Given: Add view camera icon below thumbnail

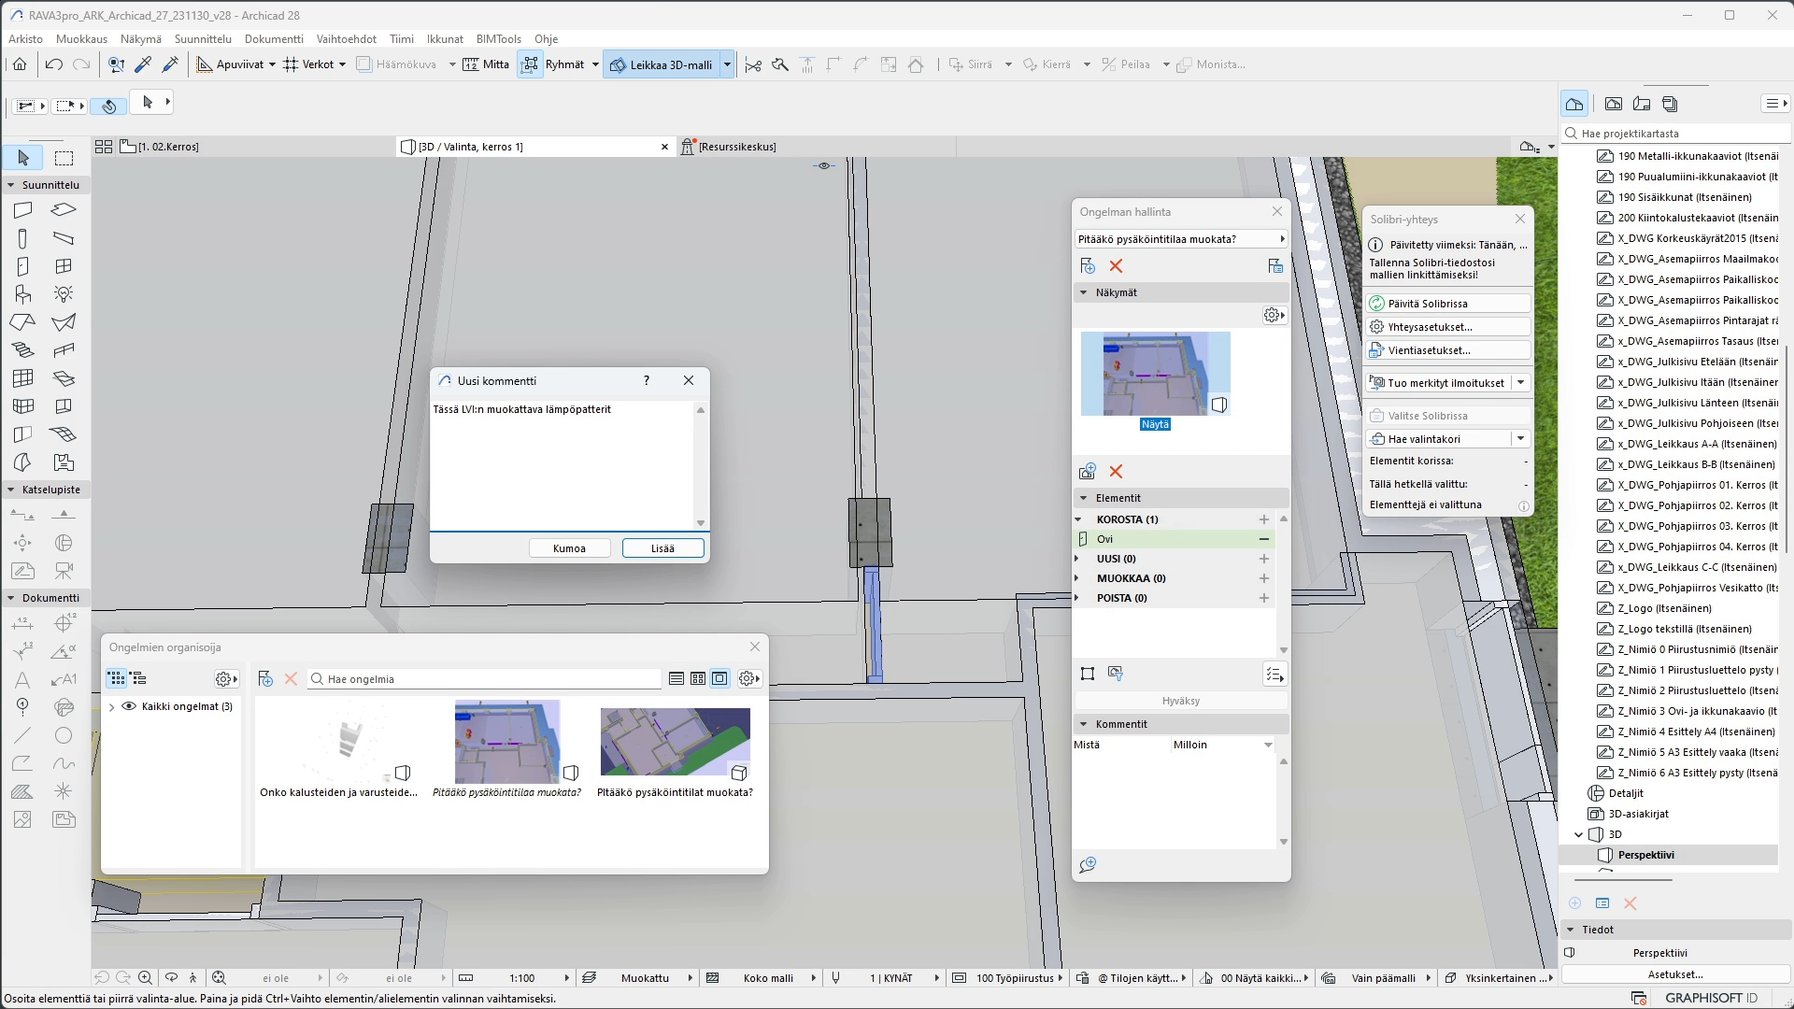Looking at the screenshot, I should coord(1088,472).
